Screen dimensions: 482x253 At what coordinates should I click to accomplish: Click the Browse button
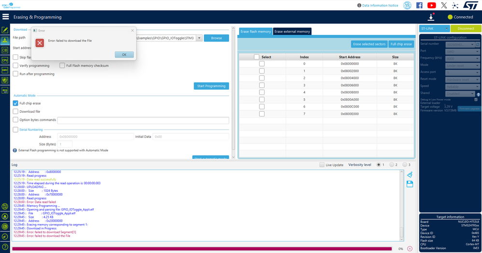216,38
